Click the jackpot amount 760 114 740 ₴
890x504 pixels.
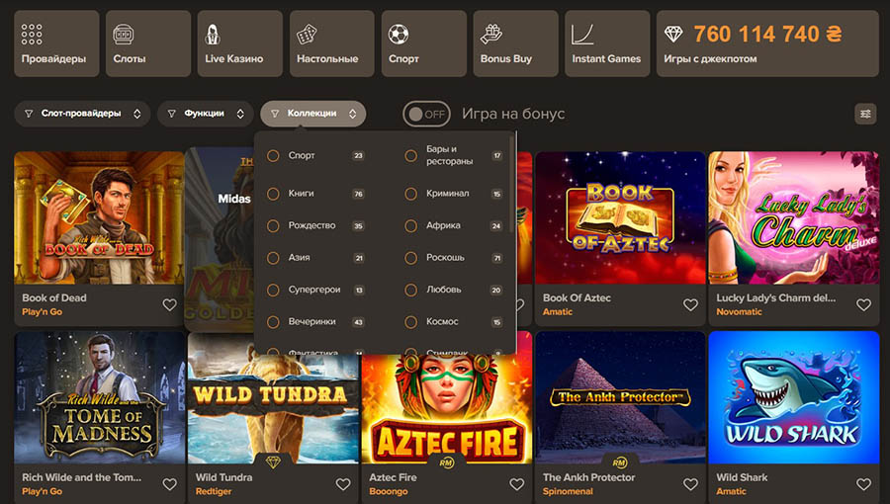767,35
